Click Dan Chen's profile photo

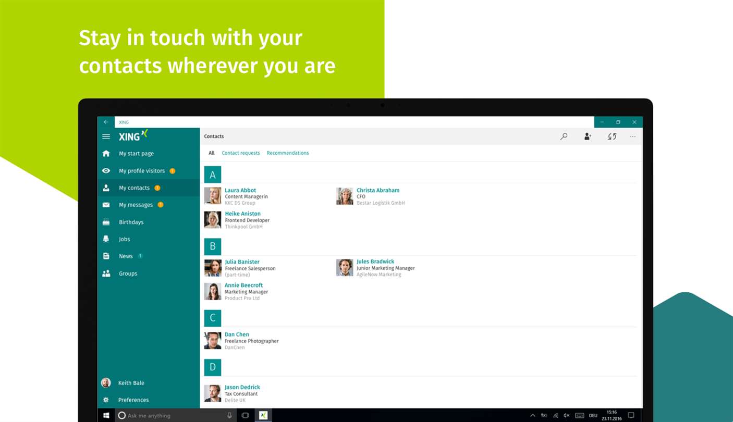coord(213,341)
